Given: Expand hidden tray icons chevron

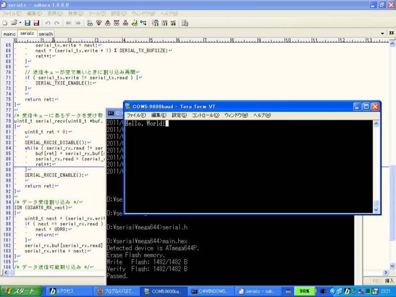Looking at the screenshot, I should 332,291.
